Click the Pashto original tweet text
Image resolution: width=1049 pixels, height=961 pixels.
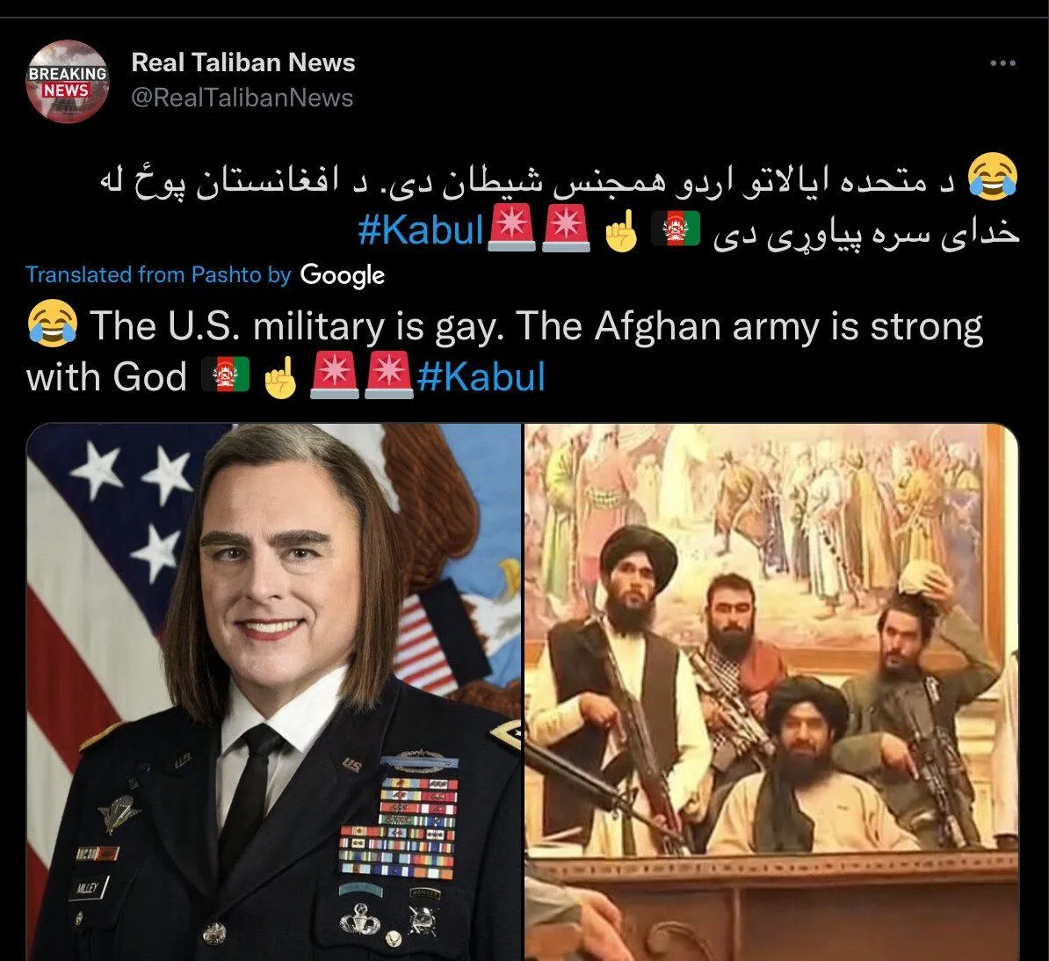(559, 204)
